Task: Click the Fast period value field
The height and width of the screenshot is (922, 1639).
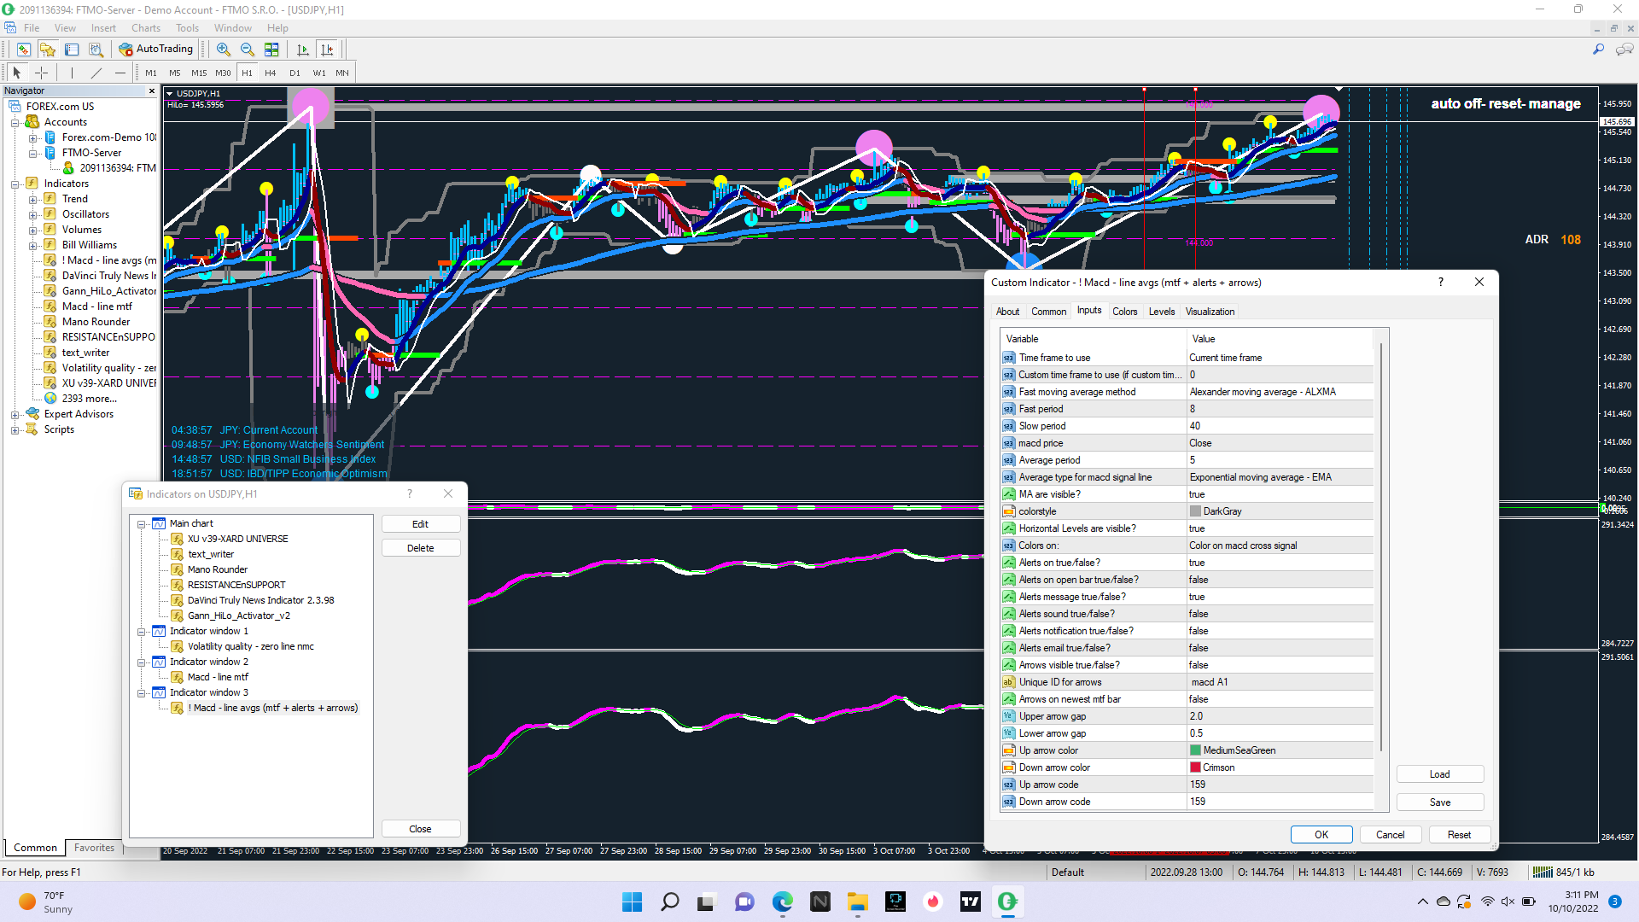Action: (x=1279, y=409)
